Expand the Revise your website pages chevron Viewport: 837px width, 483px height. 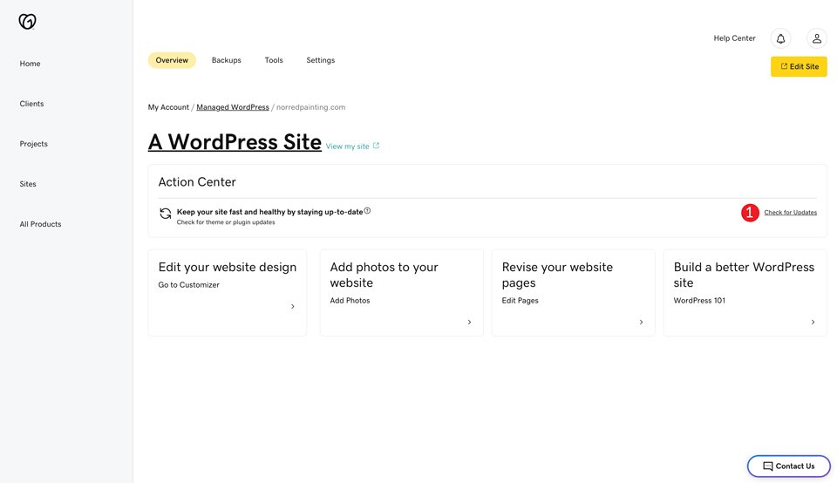(641, 322)
